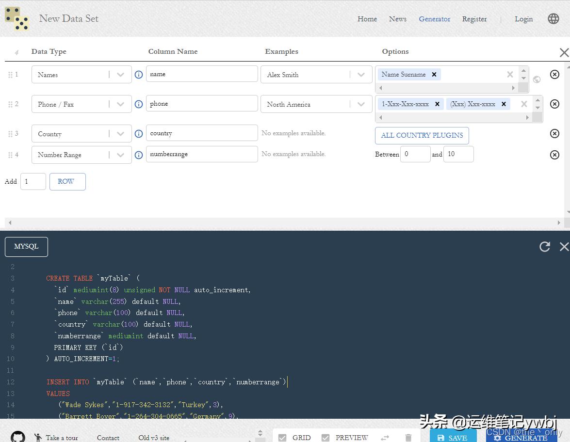This screenshot has width=570, height=442.
Task: Open the GitHub icon in the footer
Action: (18, 437)
